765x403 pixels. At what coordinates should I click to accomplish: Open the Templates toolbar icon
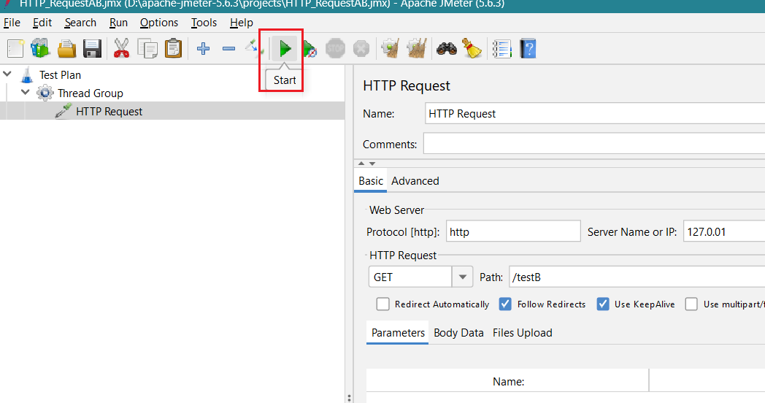(40, 49)
